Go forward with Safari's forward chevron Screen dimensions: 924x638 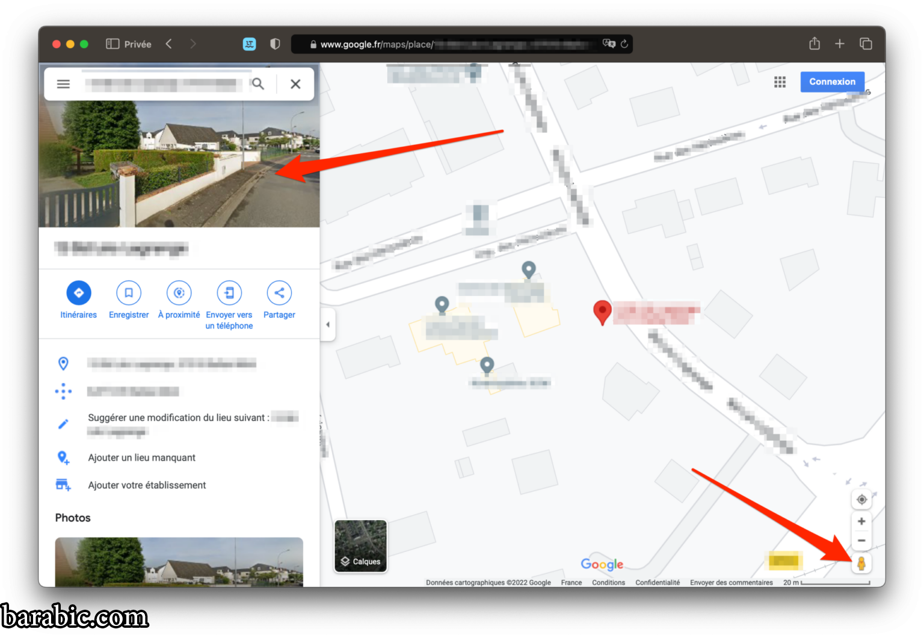pyautogui.click(x=193, y=44)
